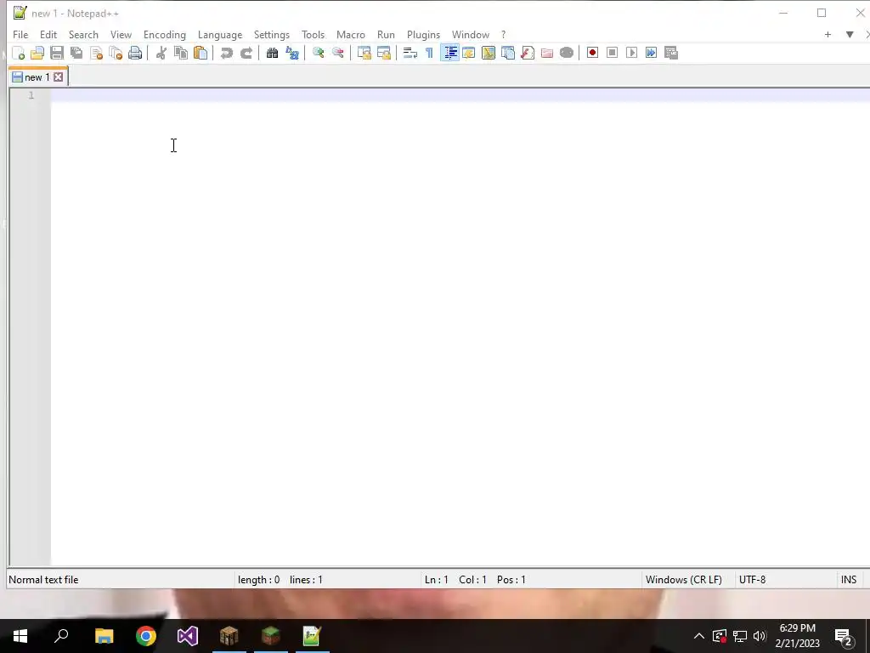This screenshot has width=870, height=653.
Task: Open the Settings menu
Action: click(271, 34)
